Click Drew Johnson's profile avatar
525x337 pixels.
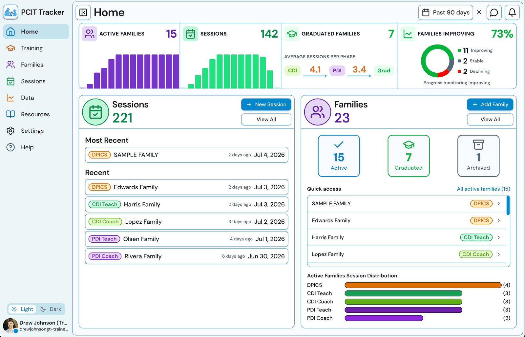click(10, 326)
